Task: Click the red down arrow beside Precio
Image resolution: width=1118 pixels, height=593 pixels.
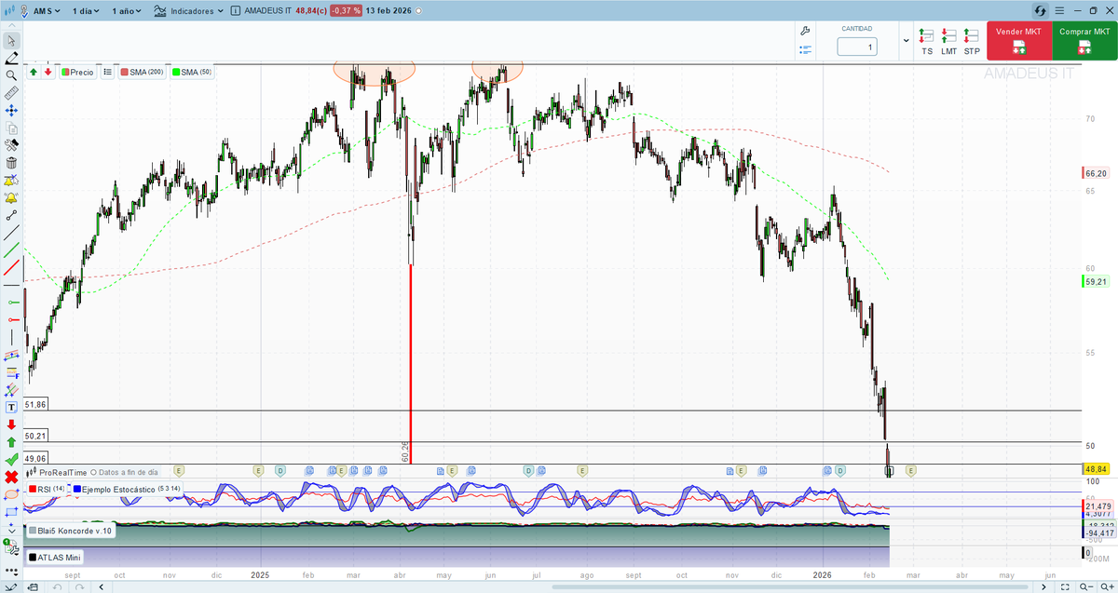Action: [x=47, y=72]
